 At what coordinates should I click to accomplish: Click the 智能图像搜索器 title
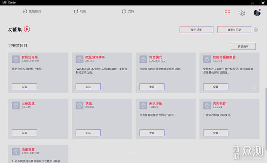point(224,57)
